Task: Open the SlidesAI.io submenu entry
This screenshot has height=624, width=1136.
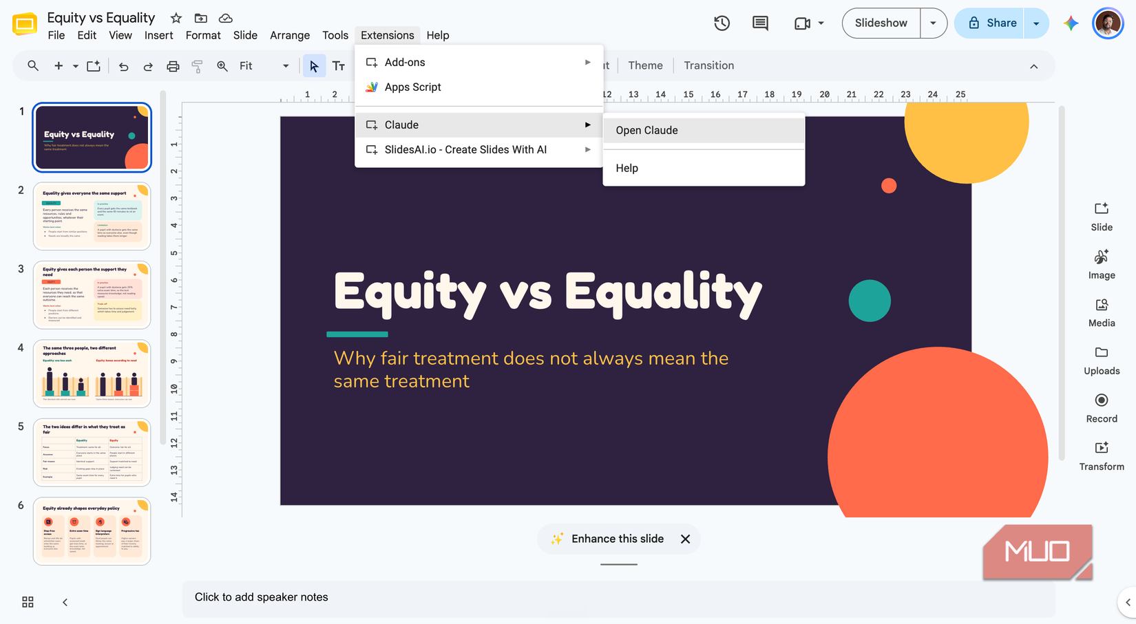Action: pyautogui.click(x=479, y=149)
